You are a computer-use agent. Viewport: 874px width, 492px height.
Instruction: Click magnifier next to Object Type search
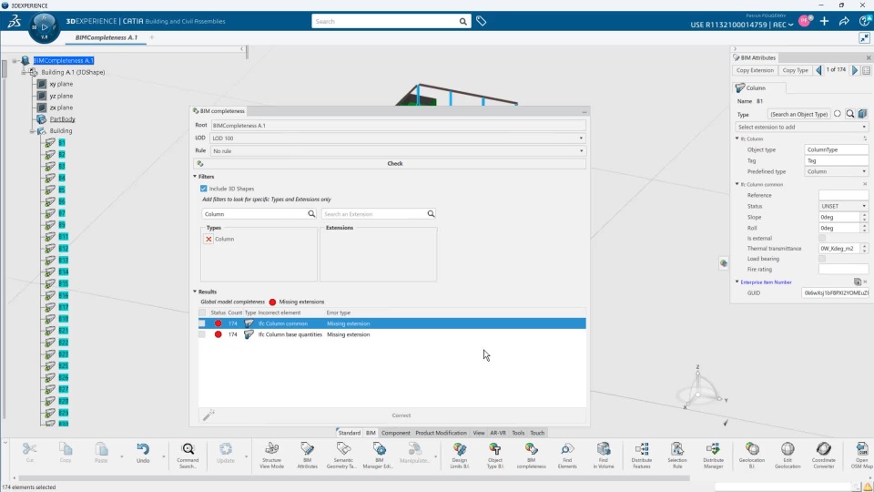point(850,114)
